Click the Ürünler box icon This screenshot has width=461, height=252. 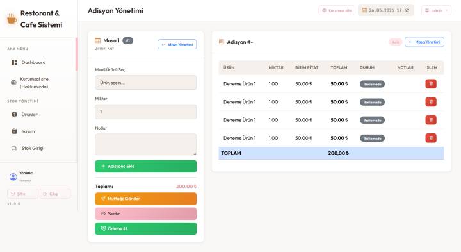click(x=14, y=114)
